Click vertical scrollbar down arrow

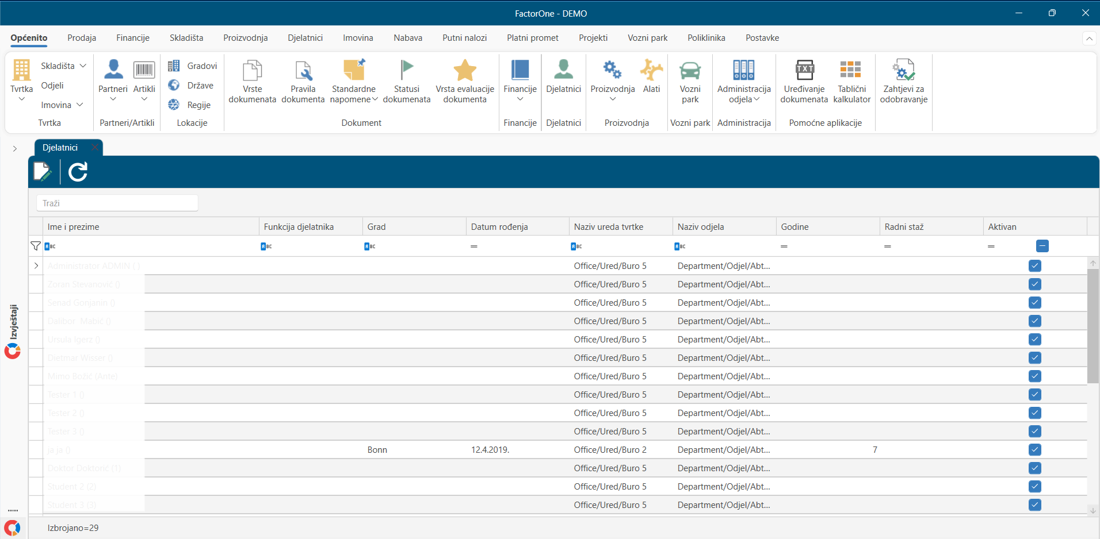coord(1093,510)
